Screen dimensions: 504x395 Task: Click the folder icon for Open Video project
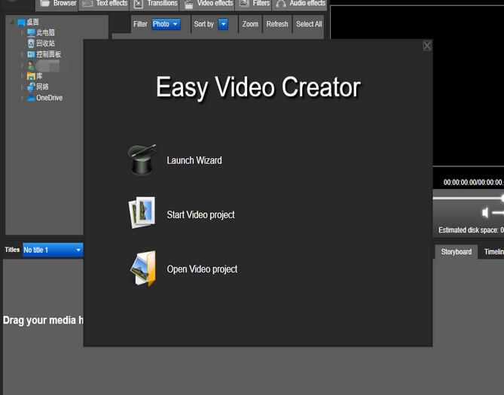(143, 269)
